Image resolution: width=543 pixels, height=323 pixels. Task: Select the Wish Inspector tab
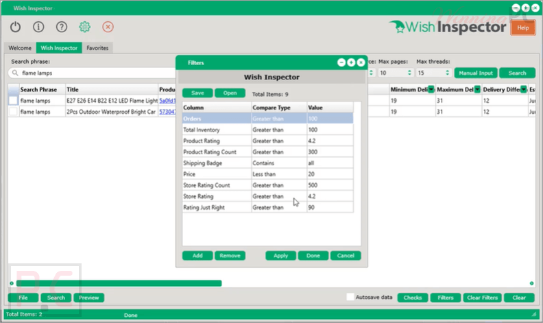pos(59,48)
